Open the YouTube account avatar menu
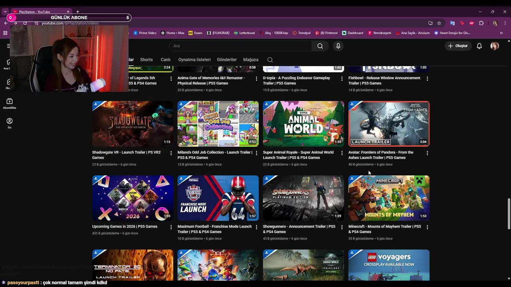The width and height of the screenshot is (511, 287). click(495, 46)
